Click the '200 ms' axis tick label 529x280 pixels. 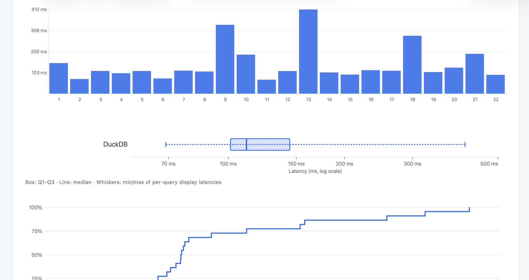[344, 164]
